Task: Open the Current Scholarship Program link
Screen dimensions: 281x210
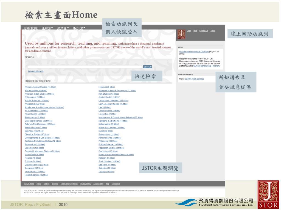Action: [x=206, y=66]
